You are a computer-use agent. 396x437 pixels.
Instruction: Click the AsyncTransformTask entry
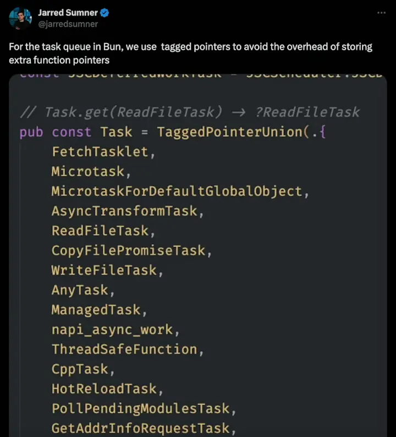coord(124,211)
